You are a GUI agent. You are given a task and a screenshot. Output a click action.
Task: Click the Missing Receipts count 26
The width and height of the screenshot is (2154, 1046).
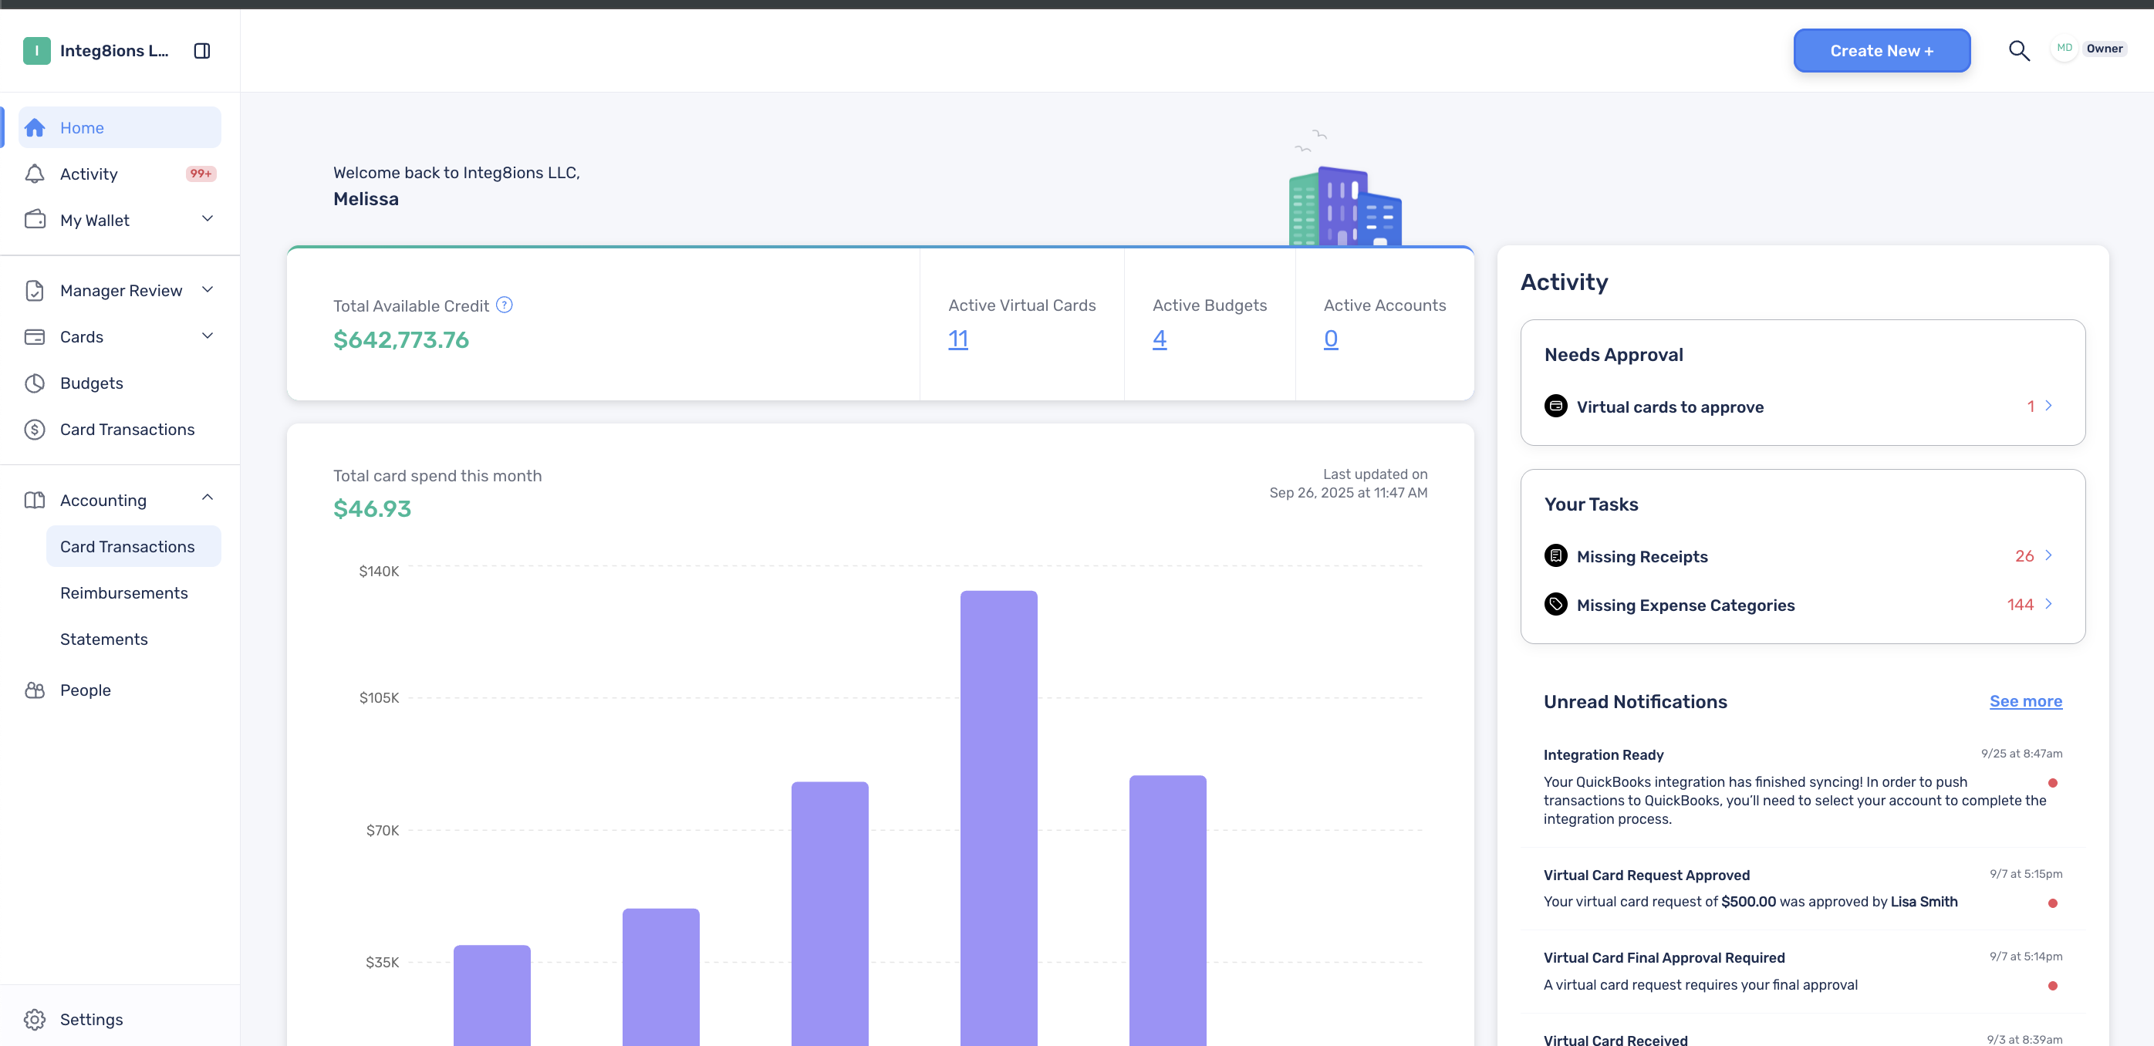coord(2024,556)
